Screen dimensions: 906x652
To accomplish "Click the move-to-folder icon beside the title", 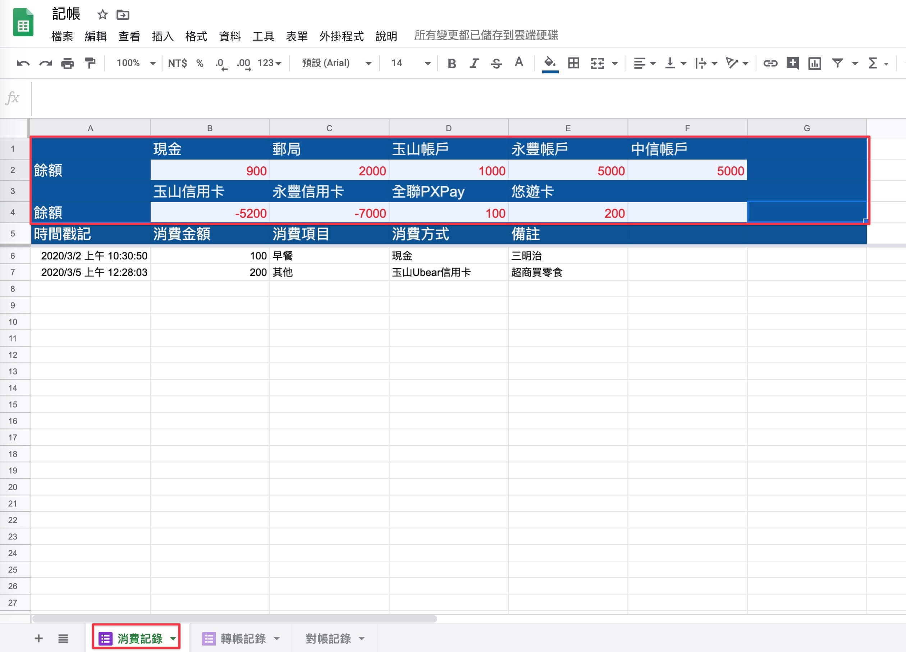I will [x=123, y=15].
